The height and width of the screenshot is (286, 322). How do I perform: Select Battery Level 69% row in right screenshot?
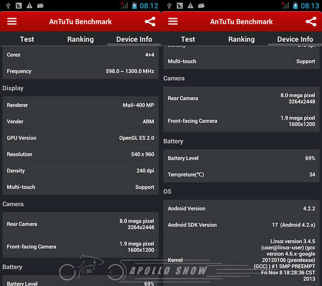point(241,158)
